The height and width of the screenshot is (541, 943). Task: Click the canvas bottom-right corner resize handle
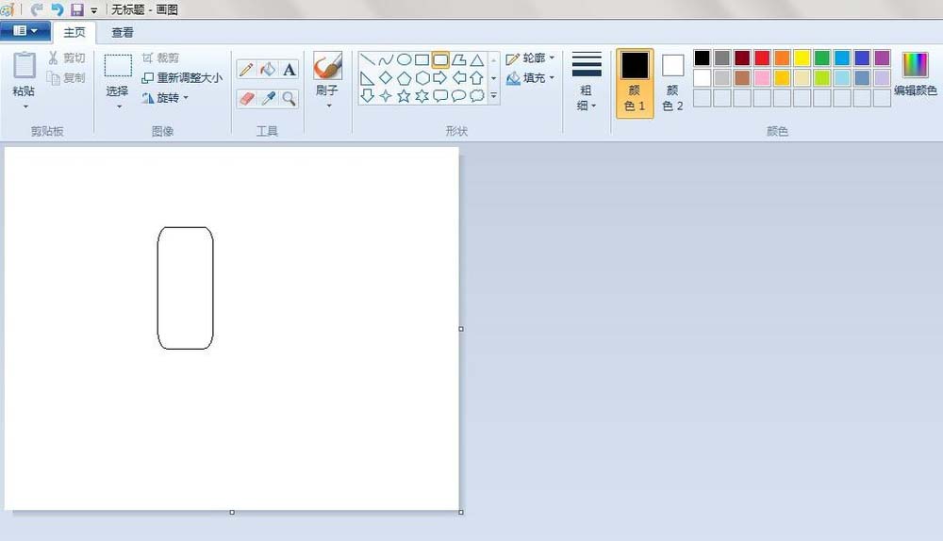pos(461,512)
